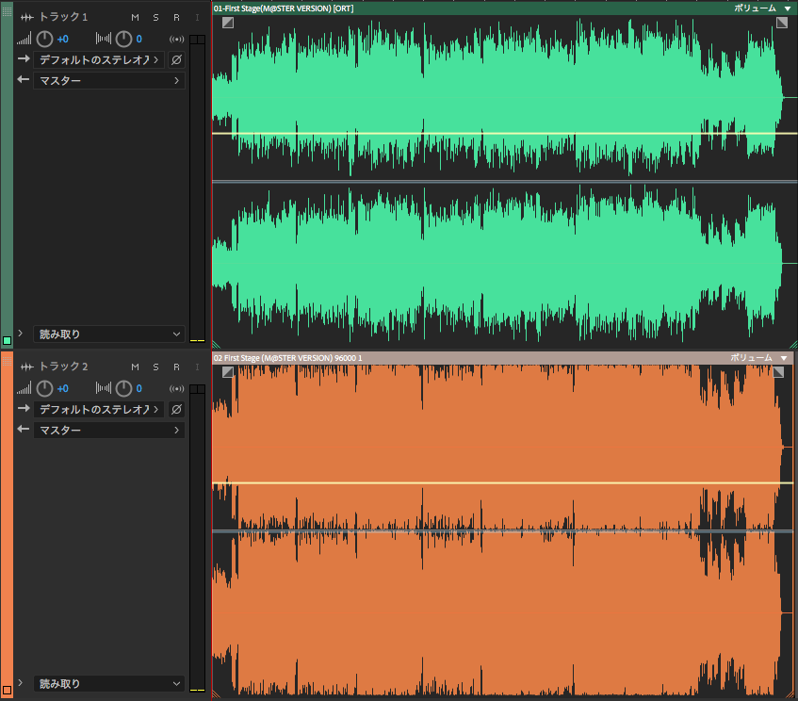The width and height of the screenshot is (798, 701).
Task: Click Track 2 output arrow icon
Action: [x=24, y=430]
